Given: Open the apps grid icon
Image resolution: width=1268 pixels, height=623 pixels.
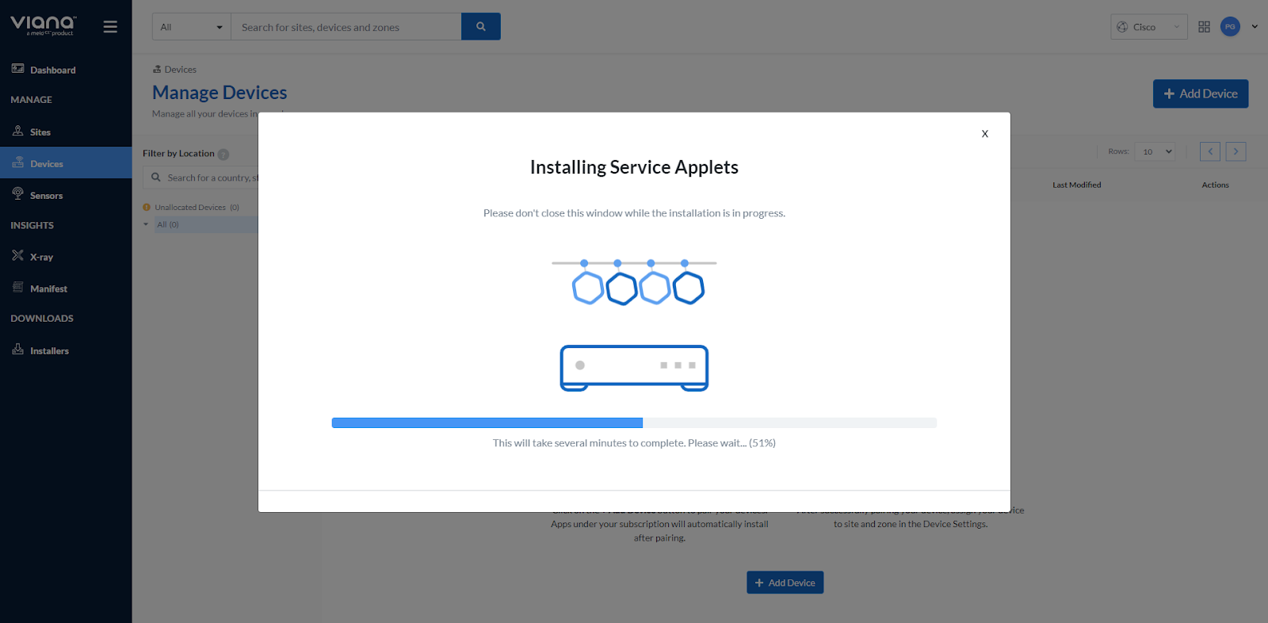Looking at the screenshot, I should (x=1204, y=27).
